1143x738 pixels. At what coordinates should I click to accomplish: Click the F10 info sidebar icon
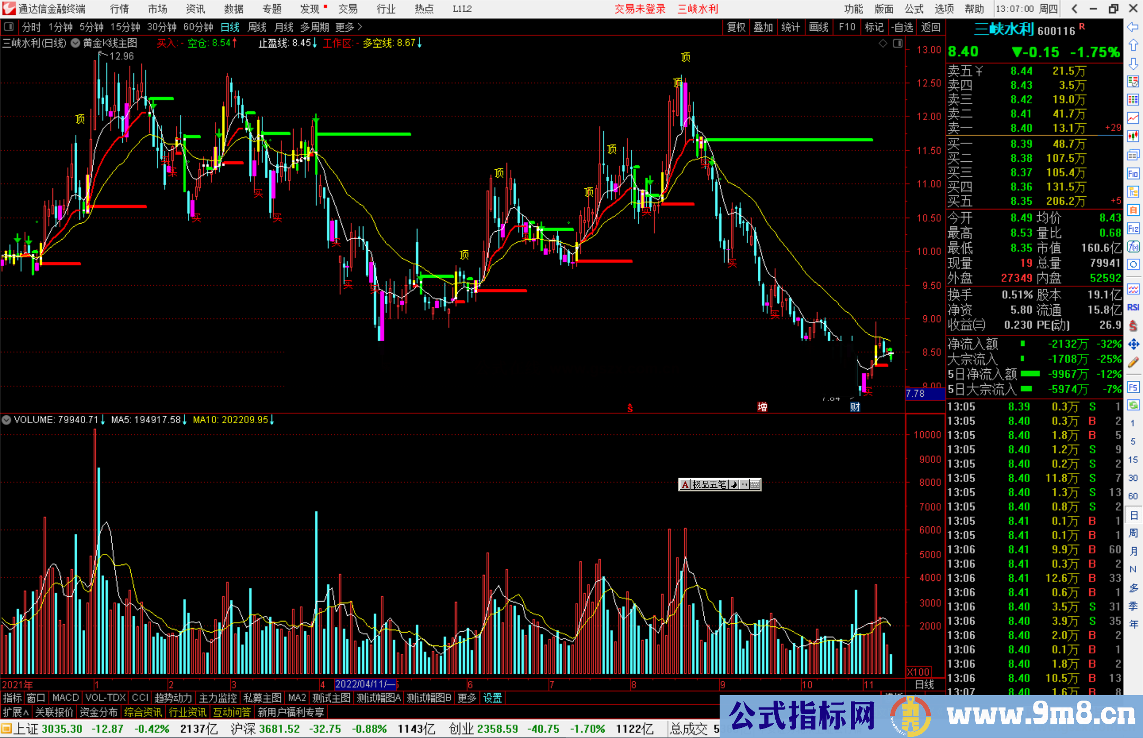coord(1133,174)
